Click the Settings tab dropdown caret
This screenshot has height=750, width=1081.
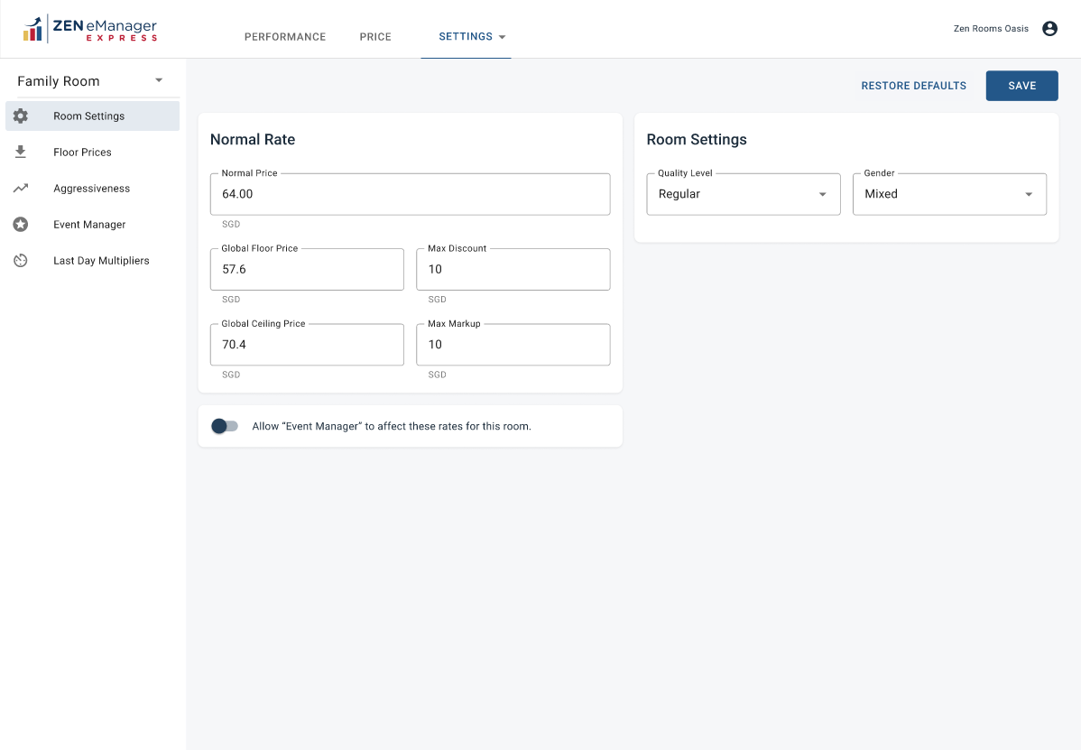(501, 37)
